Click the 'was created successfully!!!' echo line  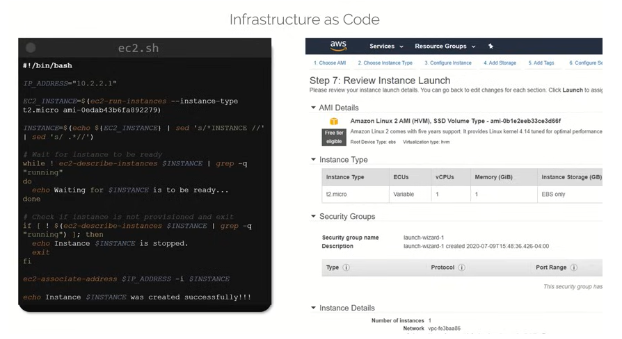[137, 297]
